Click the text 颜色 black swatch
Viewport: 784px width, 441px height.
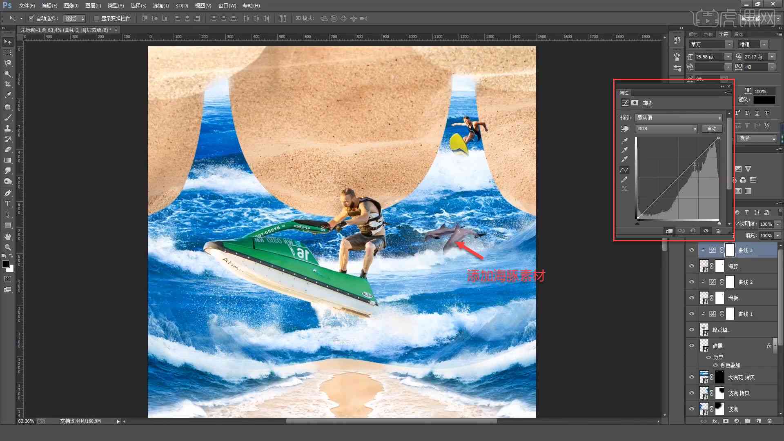pyautogui.click(x=764, y=100)
